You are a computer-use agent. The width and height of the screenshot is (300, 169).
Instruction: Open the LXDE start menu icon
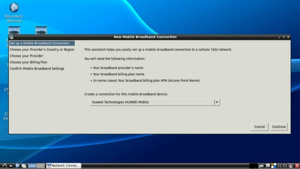pyautogui.click(x=4, y=166)
